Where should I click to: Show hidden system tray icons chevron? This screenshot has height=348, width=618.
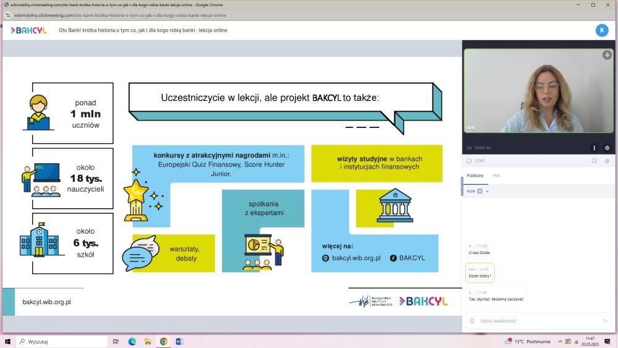pyautogui.click(x=560, y=342)
